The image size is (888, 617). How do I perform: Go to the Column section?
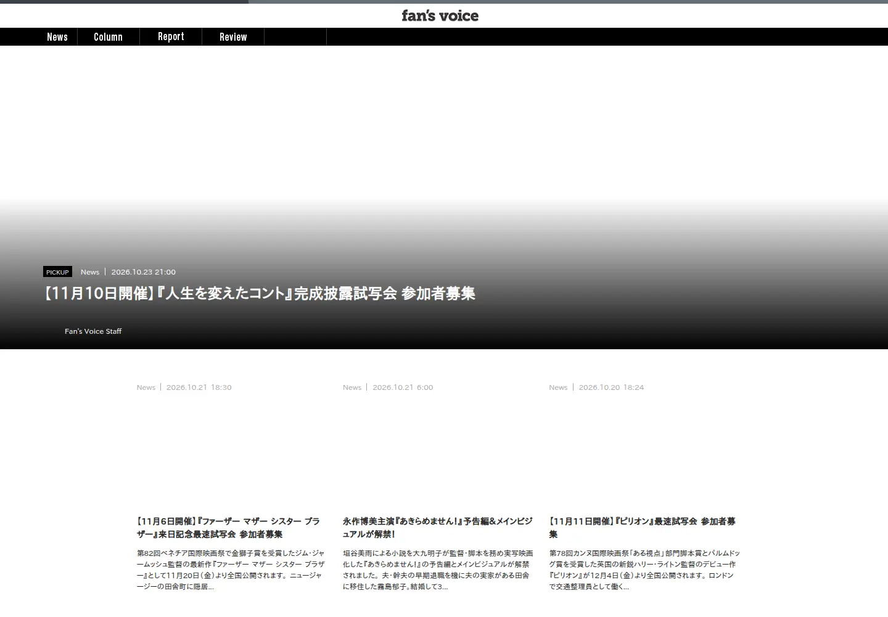coord(108,37)
